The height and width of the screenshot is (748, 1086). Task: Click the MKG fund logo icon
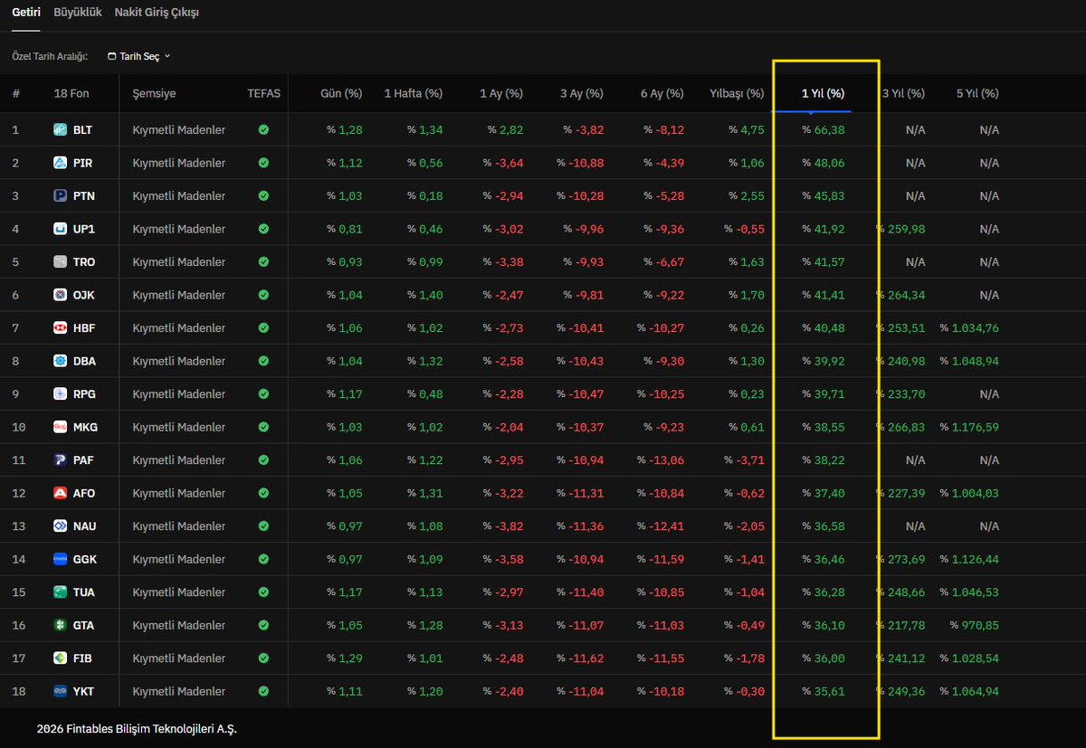pyautogui.click(x=60, y=427)
